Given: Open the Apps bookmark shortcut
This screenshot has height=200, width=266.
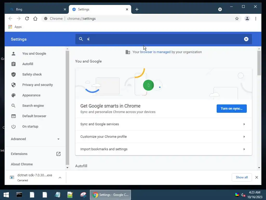Looking at the screenshot, I should [15, 27].
